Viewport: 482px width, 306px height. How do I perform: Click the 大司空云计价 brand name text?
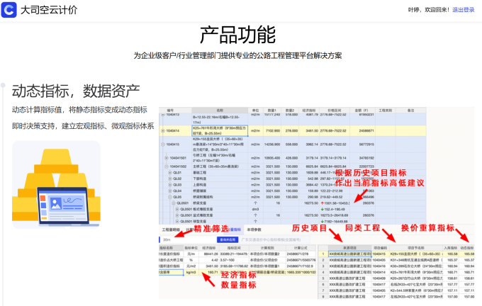[49, 11]
